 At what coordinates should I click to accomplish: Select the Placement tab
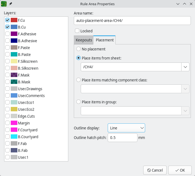click(x=105, y=40)
